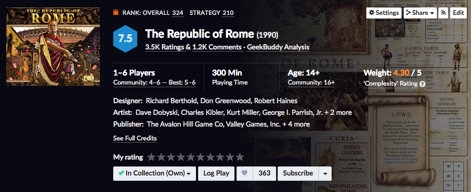The height and width of the screenshot is (192, 471).
Task: Click the RSS feed icon
Action: (443, 13)
